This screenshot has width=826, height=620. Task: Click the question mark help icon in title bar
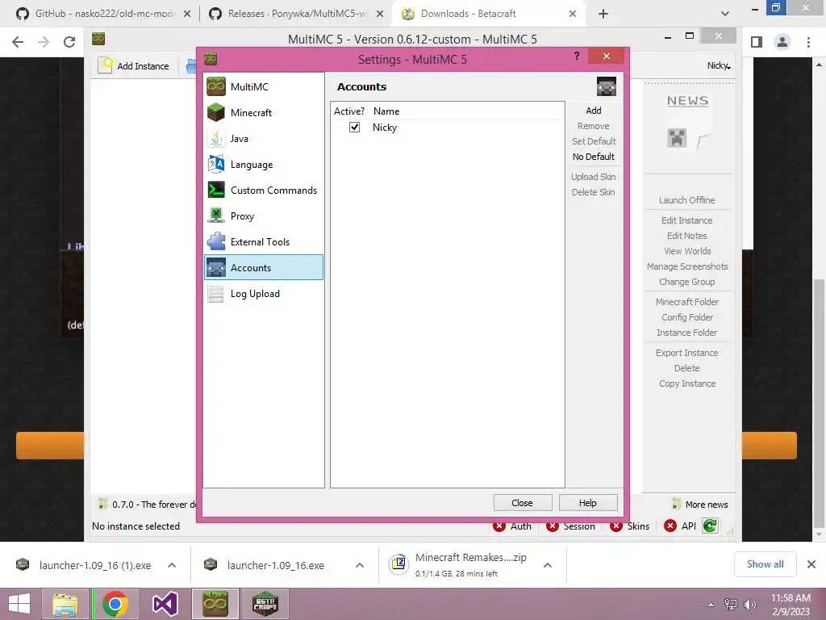coord(577,56)
